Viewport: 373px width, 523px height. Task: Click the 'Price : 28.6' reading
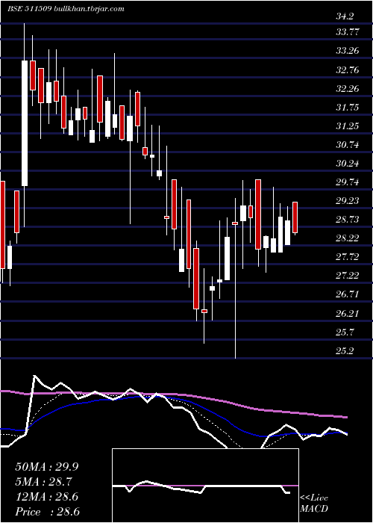(x=48, y=512)
